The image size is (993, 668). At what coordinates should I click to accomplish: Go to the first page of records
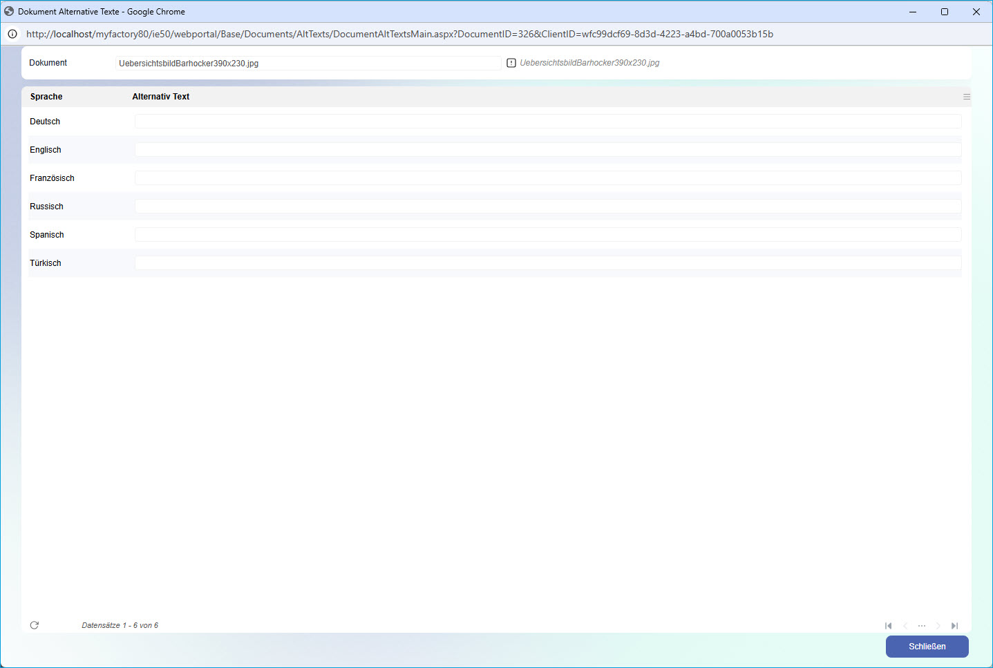pyautogui.click(x=888, y=626)
